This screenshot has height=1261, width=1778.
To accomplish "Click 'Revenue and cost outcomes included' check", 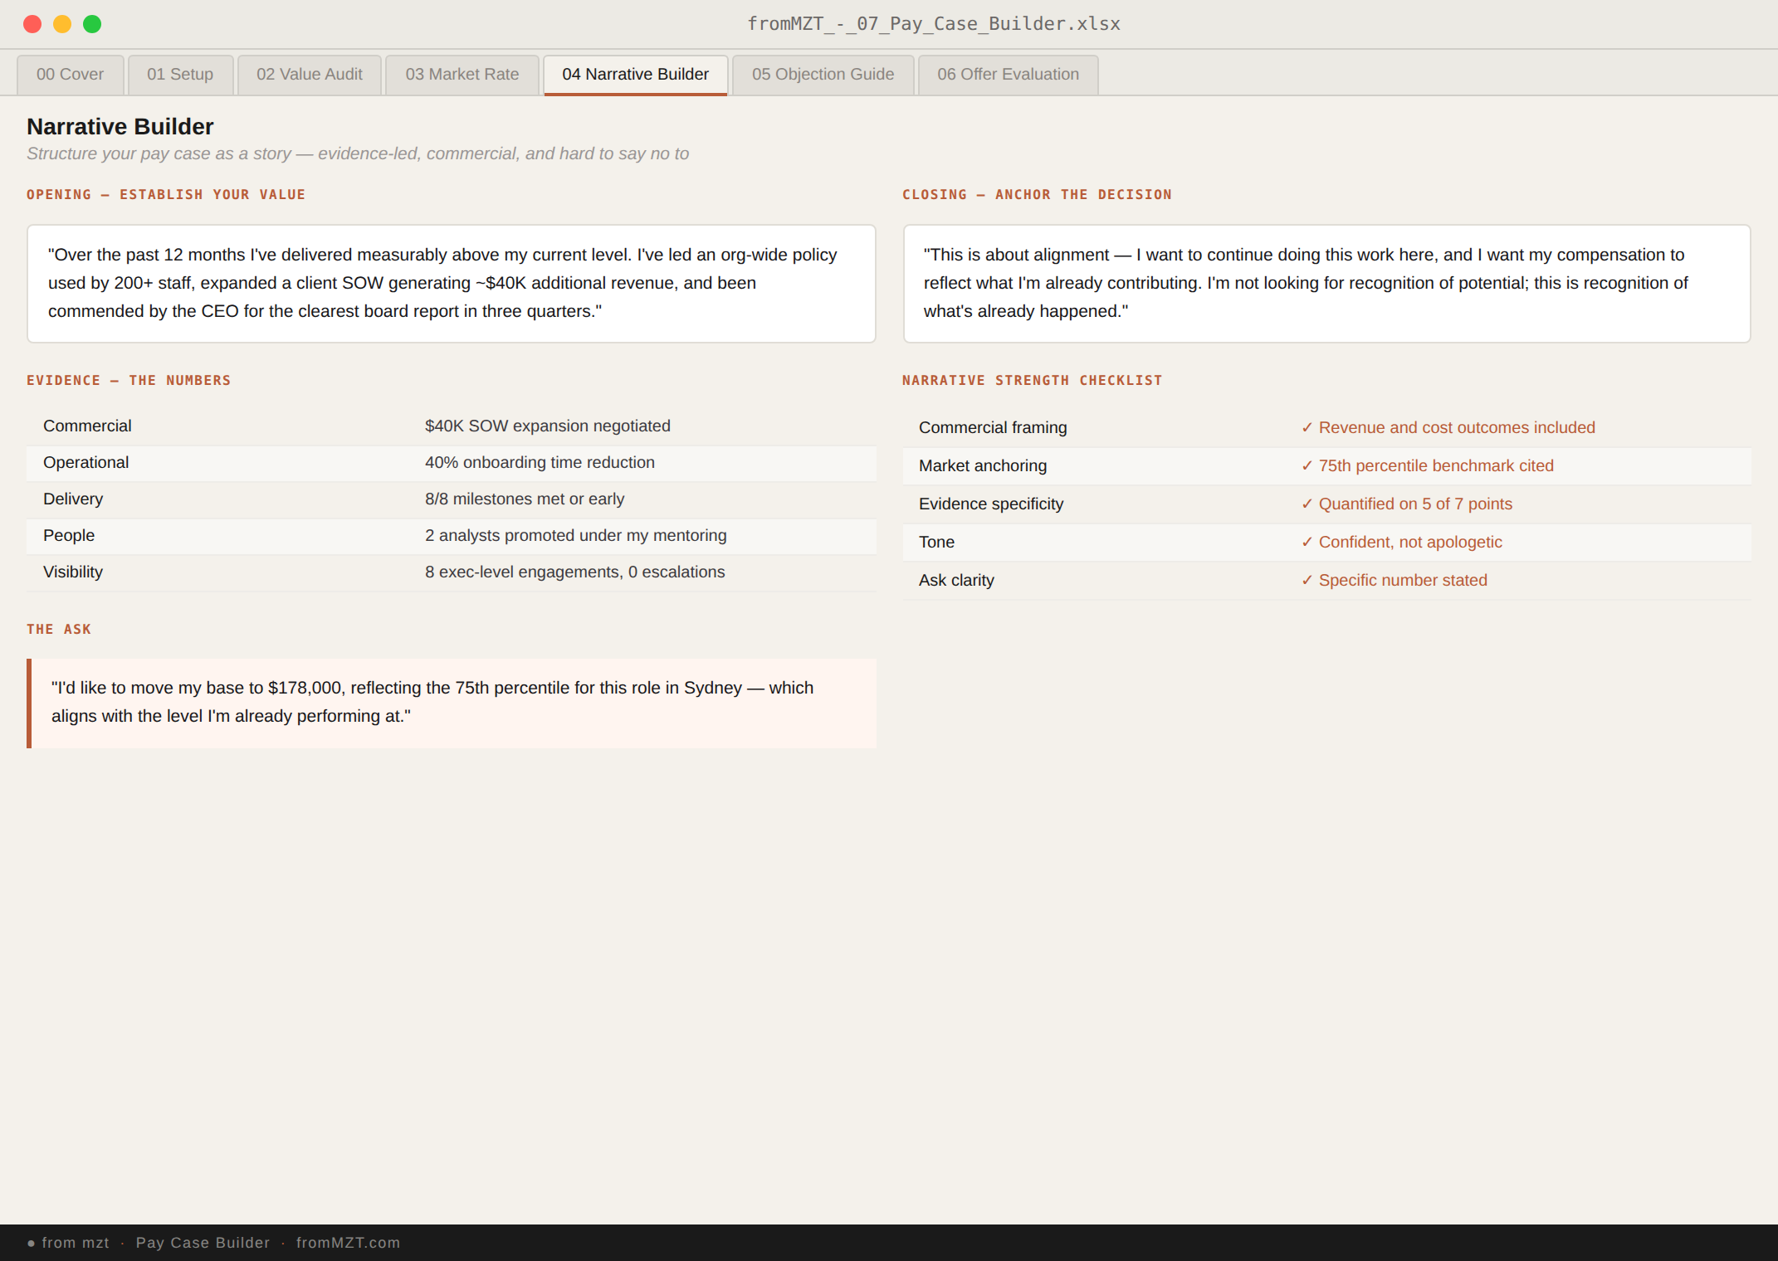I will point(1448,428).
